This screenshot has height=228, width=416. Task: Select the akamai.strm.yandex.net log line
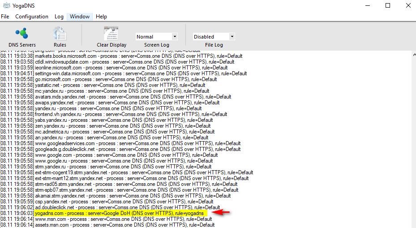pyautogui.click(x=116, y=196)
